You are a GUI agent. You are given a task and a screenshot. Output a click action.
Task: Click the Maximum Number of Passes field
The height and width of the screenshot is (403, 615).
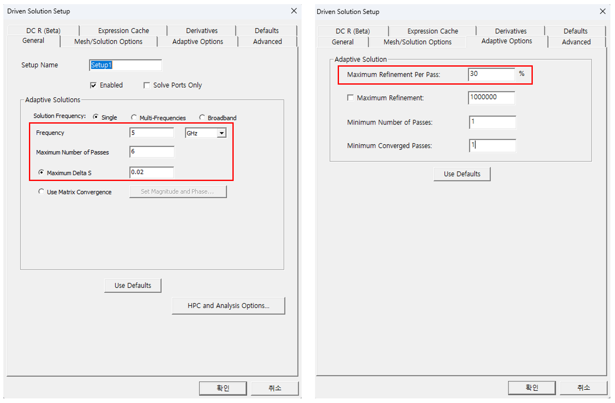[152, 152]
